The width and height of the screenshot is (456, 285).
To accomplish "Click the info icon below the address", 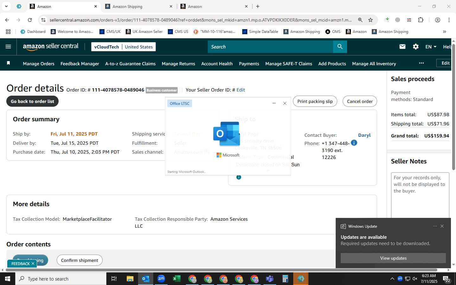I will [x=239, y=177].
